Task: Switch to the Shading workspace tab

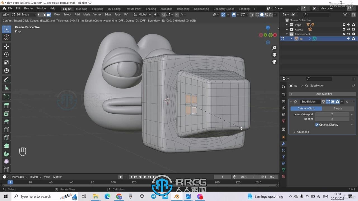Action: [x=151, y=9]
